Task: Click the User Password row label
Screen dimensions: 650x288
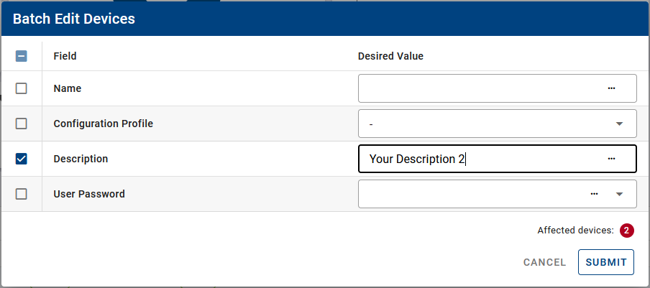Action: [x=89, y=194]
